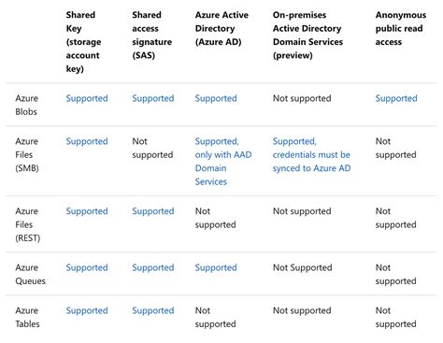Open Azure Blobs Azure AD Supported link

(216, 98)
